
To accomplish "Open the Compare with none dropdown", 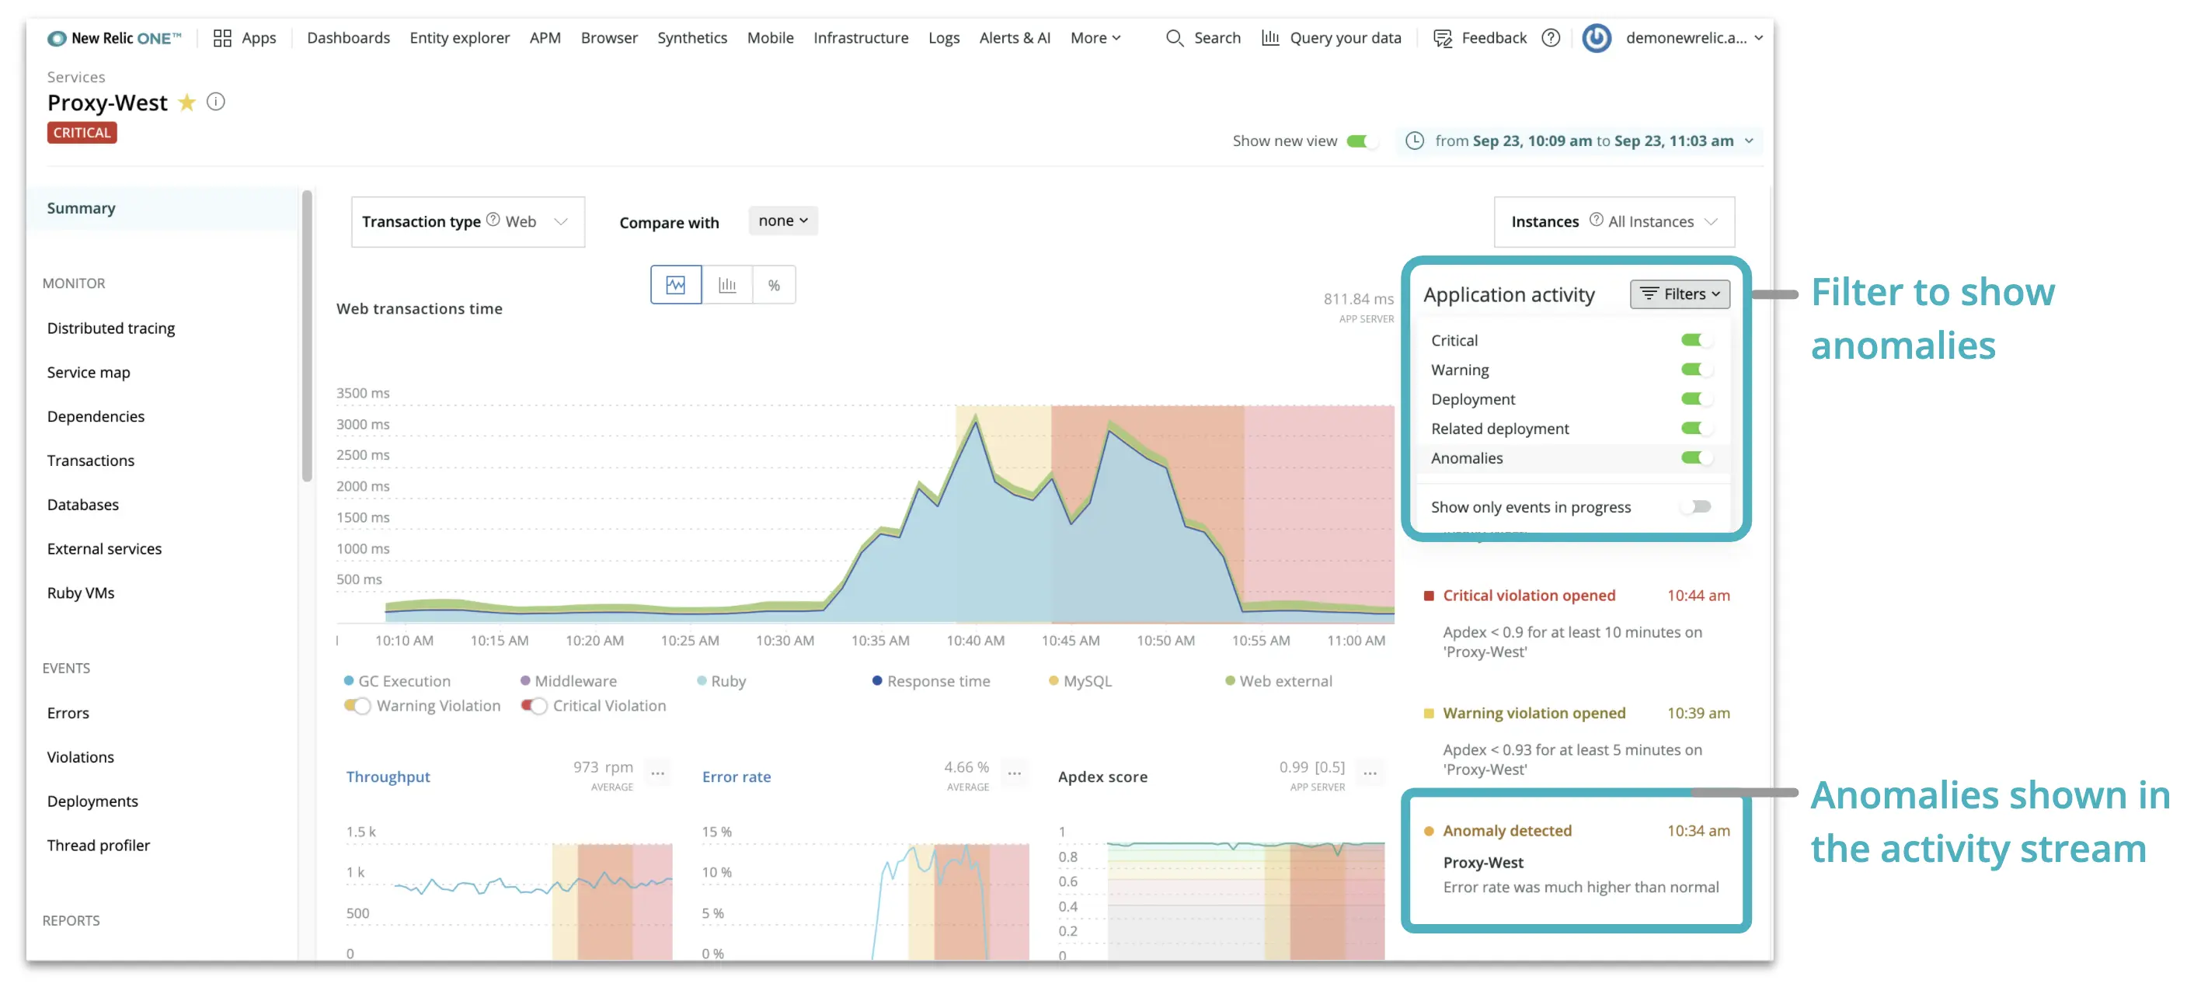I will (x=781, y=220).
